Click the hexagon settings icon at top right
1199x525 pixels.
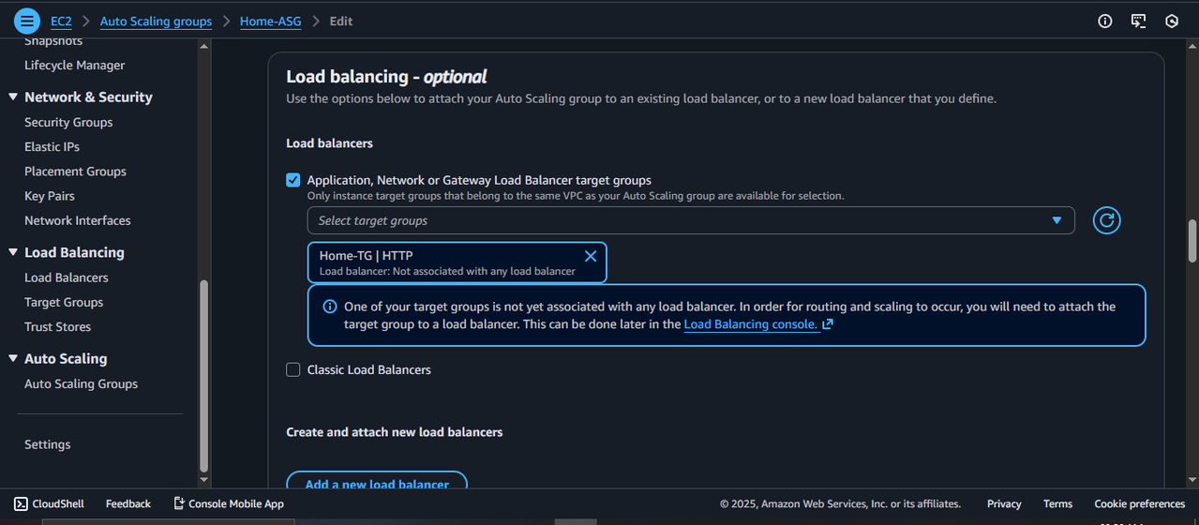(x=1171, y=21)
